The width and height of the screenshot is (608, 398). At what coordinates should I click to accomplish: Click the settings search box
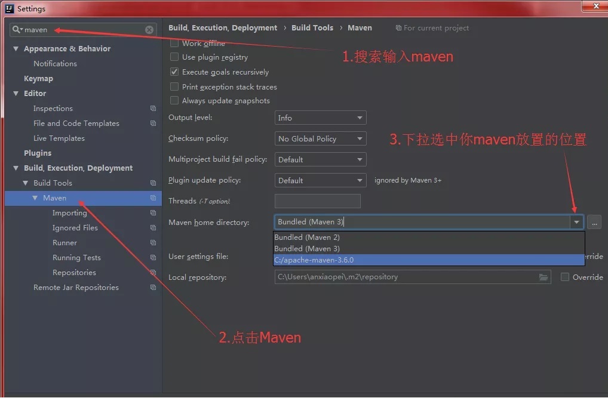pos(84,30)
